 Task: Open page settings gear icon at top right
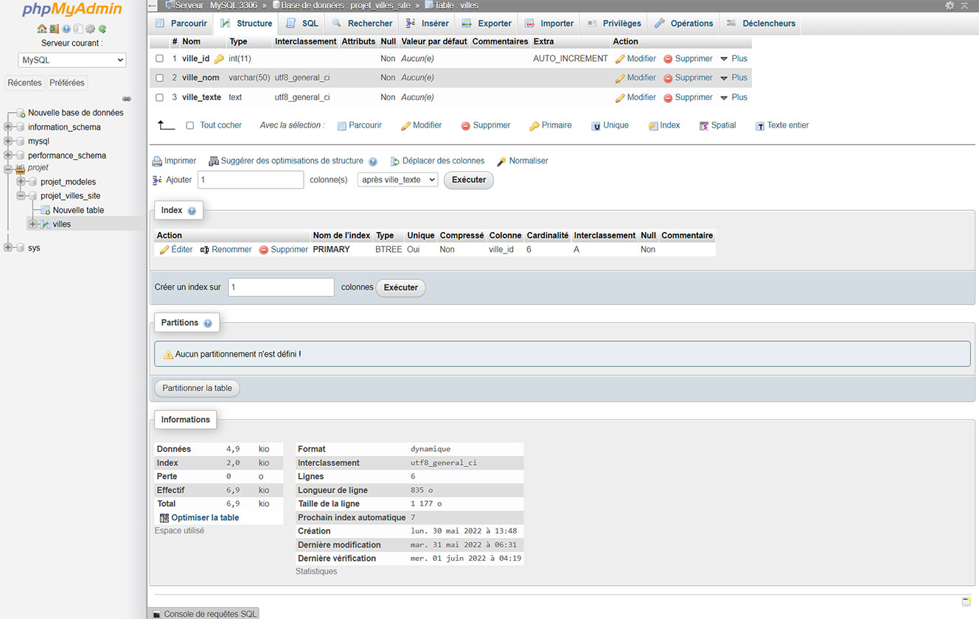950,5
